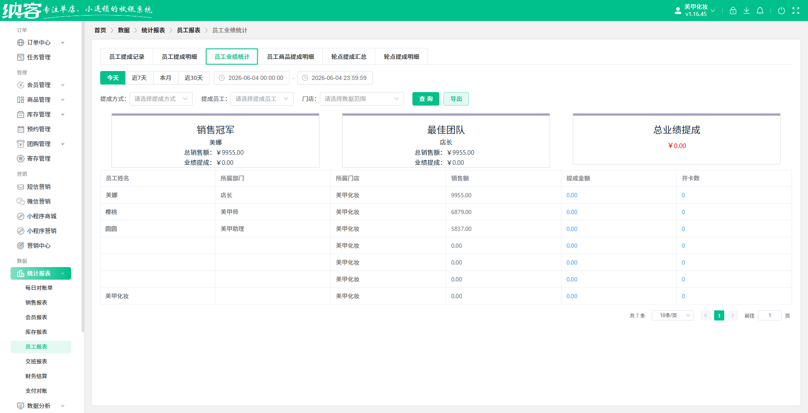
Task: Click the 会员管理 sidebar icon
Action: [20, 85]
